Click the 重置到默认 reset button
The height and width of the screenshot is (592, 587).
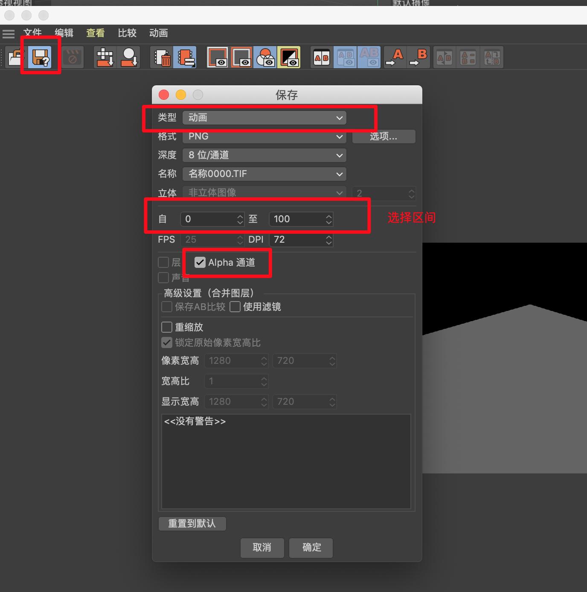[192, 523]
